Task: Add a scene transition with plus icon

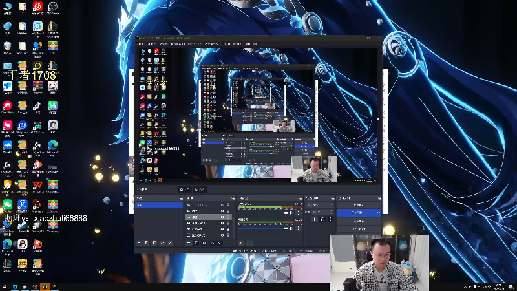Action: 314,219
